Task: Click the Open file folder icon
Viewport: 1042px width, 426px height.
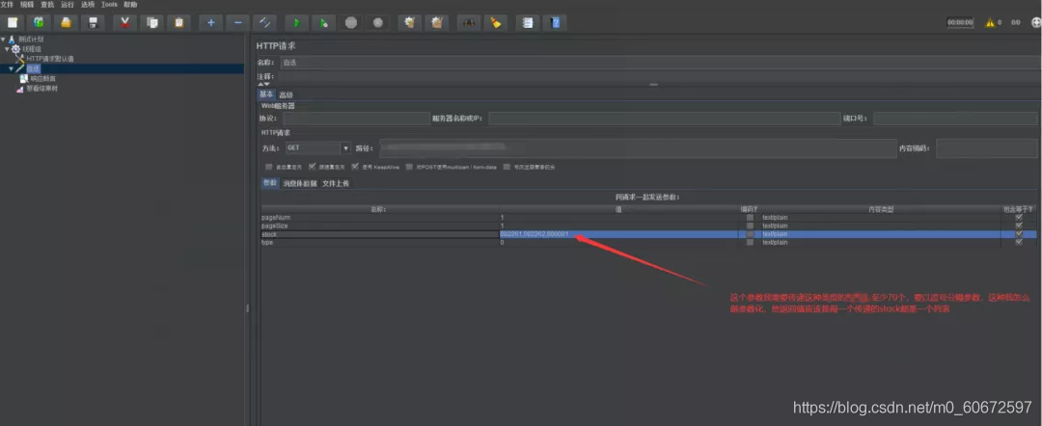Action: tap(66, 22)
